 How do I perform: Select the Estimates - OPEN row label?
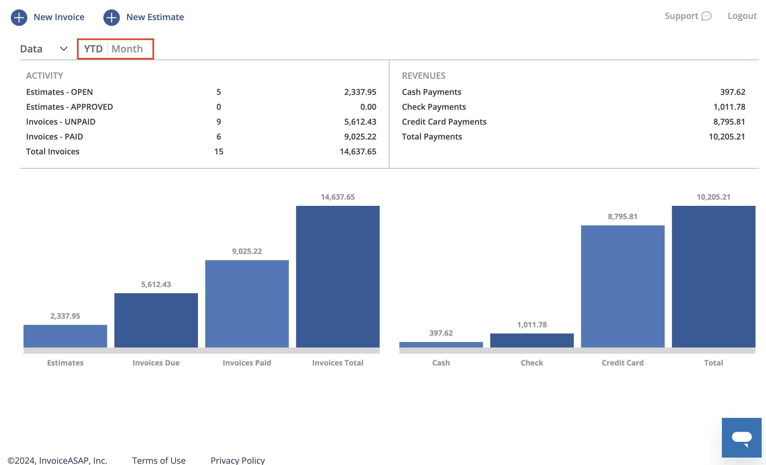tap(59, 92)
